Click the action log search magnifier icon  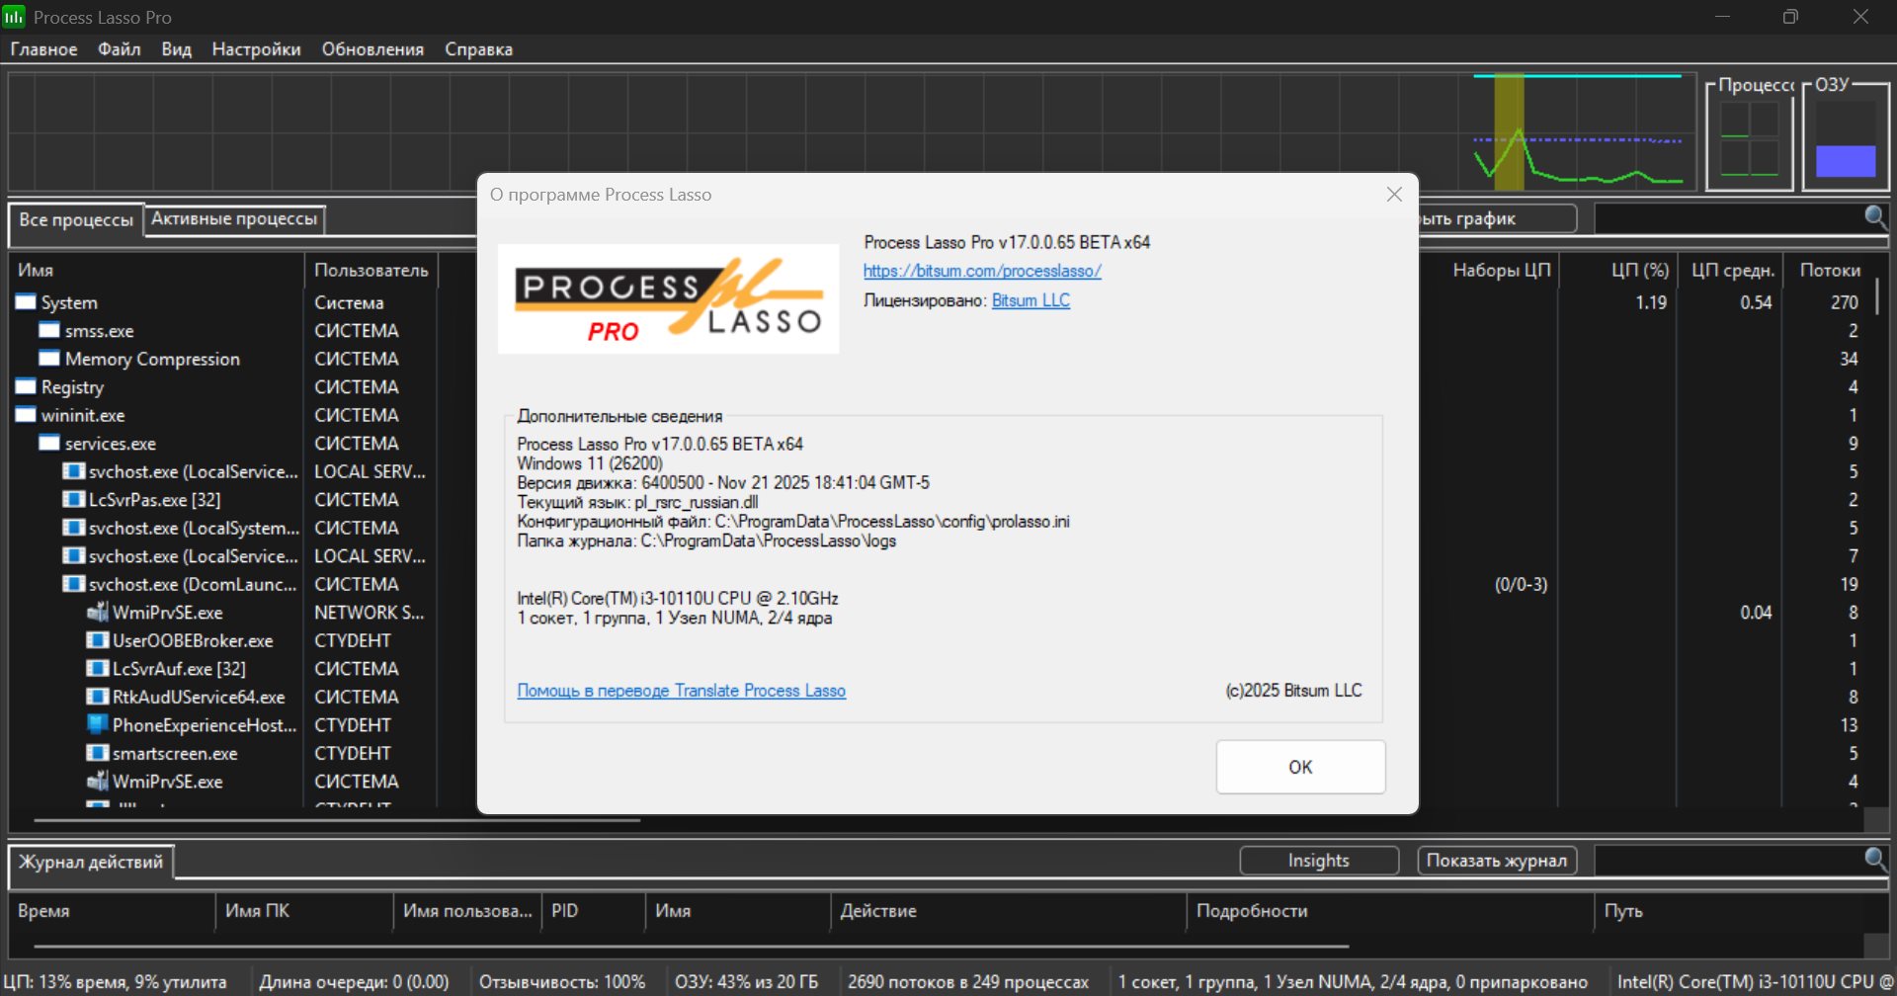[x=1874, y=860]
